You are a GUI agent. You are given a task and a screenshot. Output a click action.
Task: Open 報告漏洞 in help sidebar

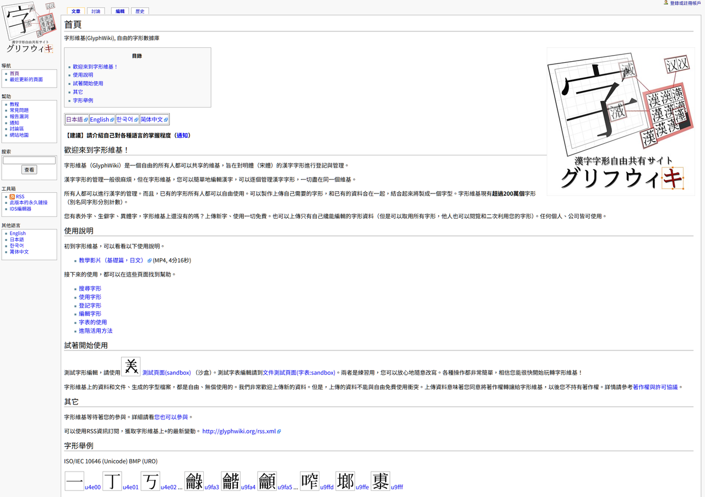tap(19, 116)
